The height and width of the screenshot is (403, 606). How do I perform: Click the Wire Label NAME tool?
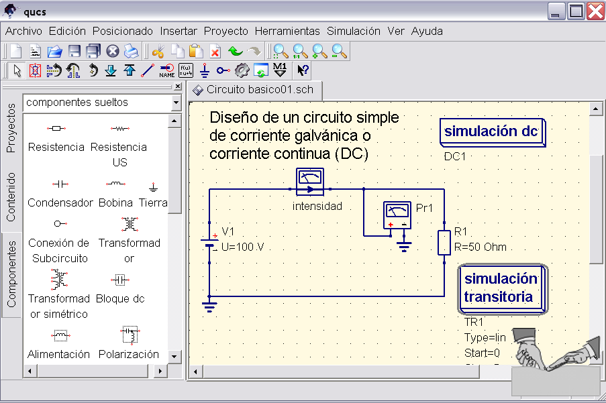point(167,70)
